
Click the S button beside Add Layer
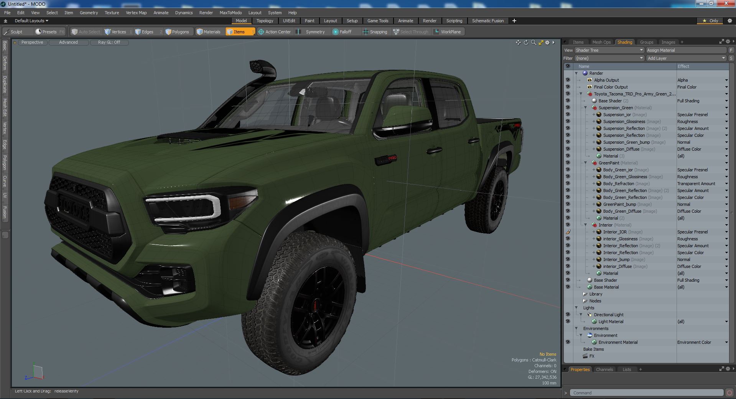coord(731,58)
